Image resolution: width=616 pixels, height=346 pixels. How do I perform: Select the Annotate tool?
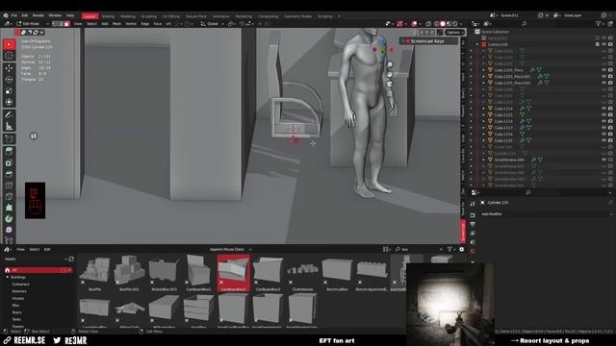[x=9, y=115]
